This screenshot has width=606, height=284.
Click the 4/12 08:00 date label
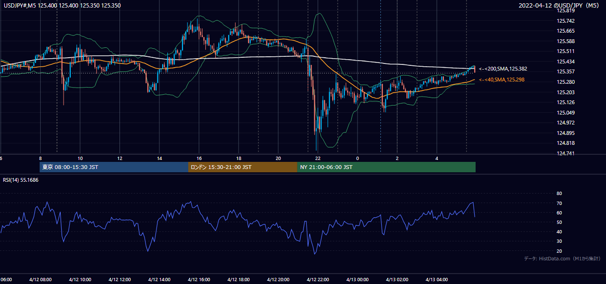[x=40, y=280]
